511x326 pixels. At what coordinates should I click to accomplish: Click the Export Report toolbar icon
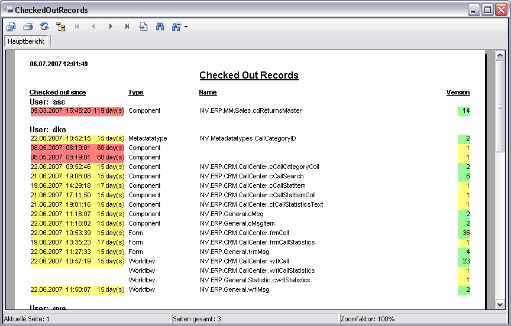(x=11, y=27)
